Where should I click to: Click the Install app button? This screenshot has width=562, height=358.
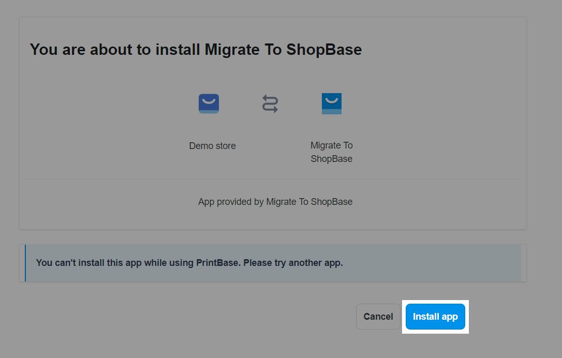point(435,317)
